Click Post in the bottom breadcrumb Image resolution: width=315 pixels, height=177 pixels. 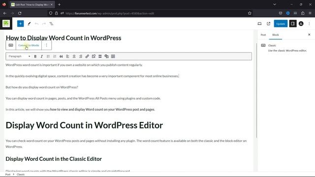pos(8,175)
